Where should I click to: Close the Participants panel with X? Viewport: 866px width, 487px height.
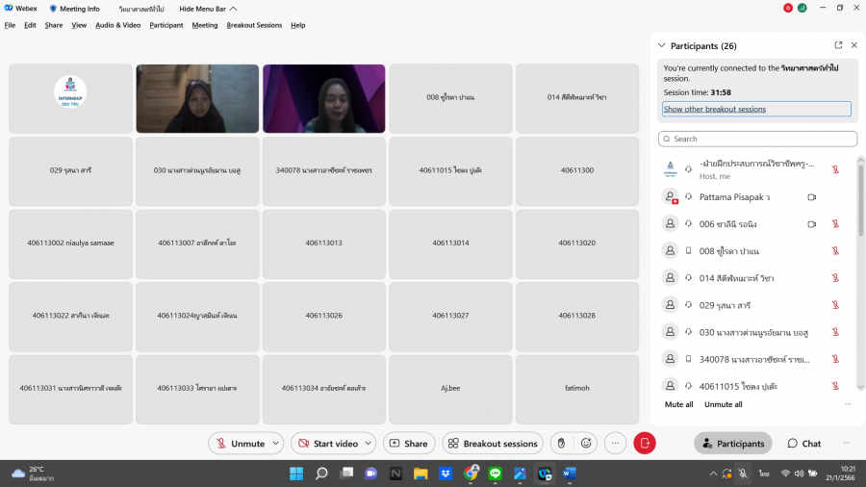pos(854,45)
